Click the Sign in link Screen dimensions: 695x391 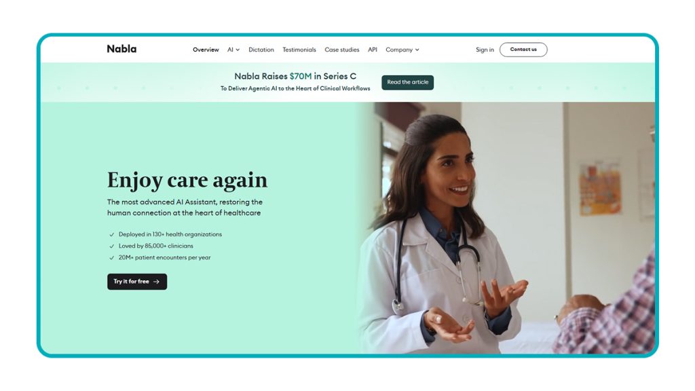point(485,50)
